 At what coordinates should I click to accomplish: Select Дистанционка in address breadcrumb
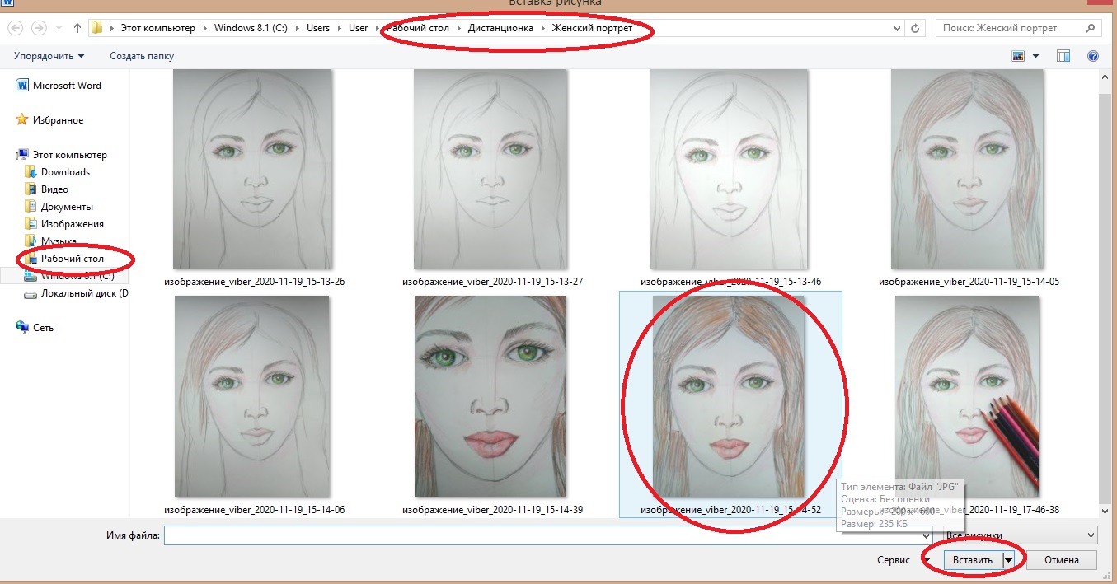[x=500, y=28]
